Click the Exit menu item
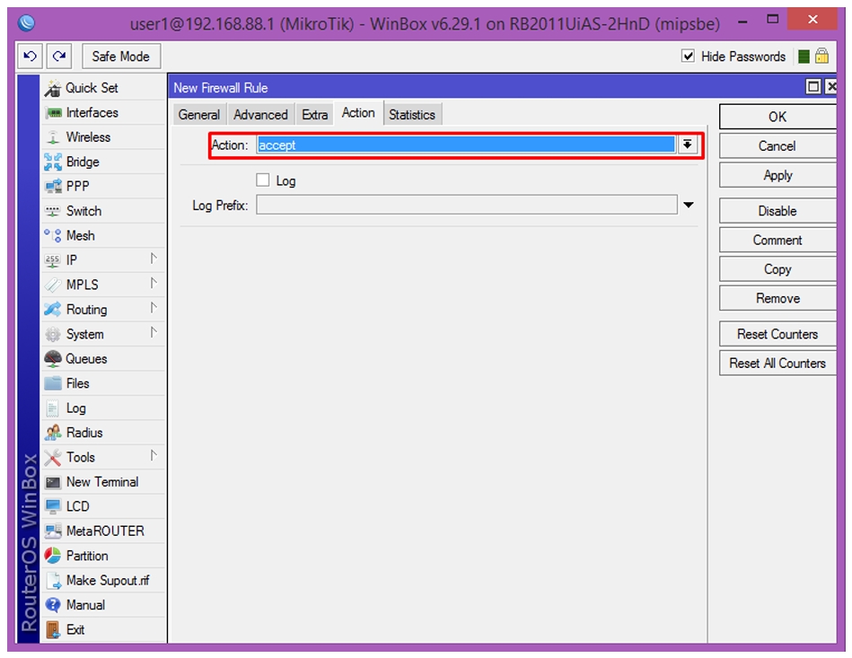The image size is (852, 658). coord(103,630)
